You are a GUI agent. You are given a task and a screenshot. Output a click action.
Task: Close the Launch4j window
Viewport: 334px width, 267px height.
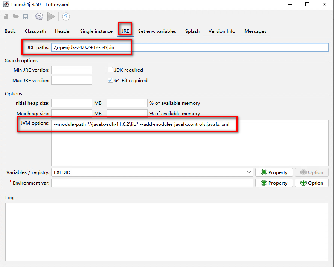tap(325, 4)
